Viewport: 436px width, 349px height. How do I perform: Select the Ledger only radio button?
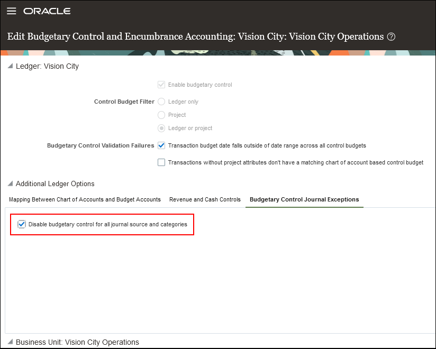[x=161, y=102]
